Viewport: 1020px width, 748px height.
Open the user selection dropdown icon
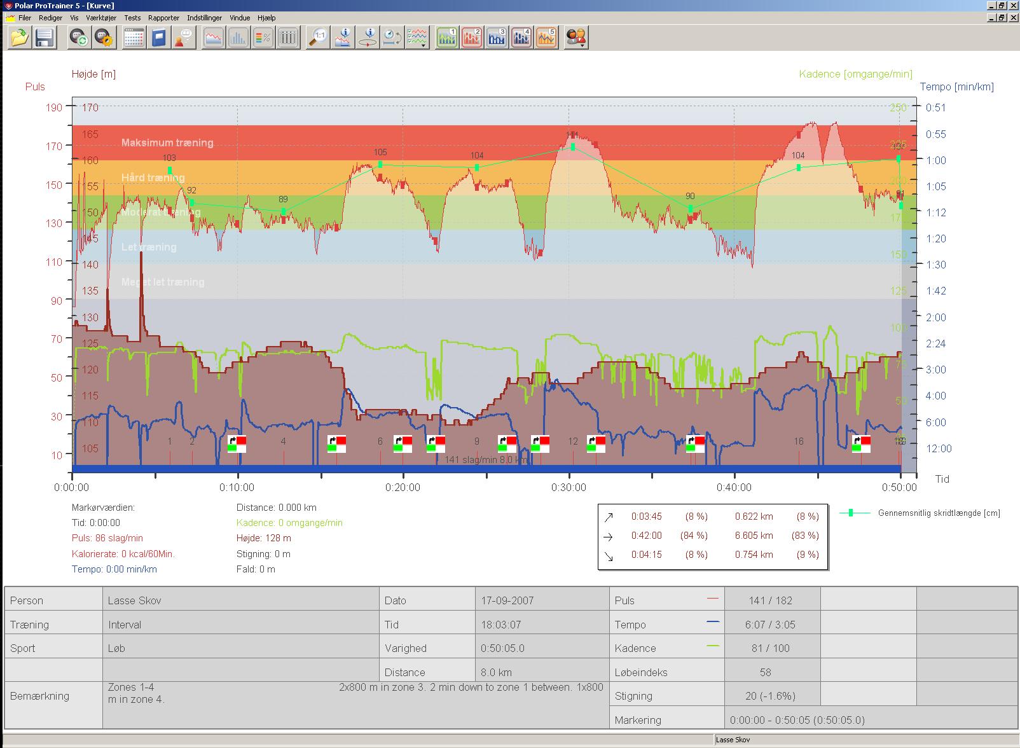click(x=576, y=38)
